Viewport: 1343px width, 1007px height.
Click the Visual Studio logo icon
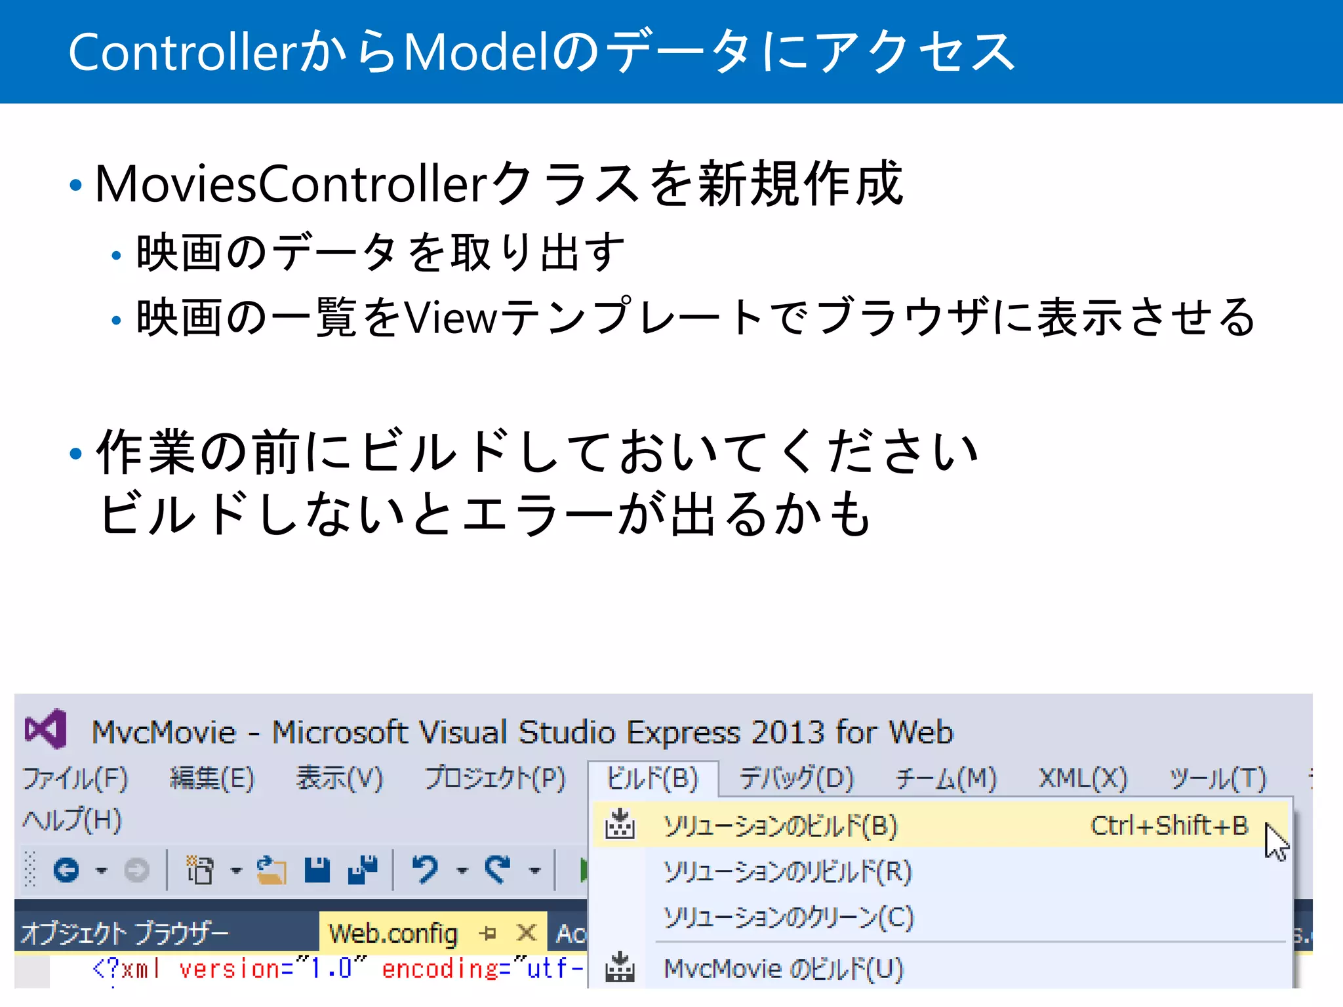pos(46,729)
